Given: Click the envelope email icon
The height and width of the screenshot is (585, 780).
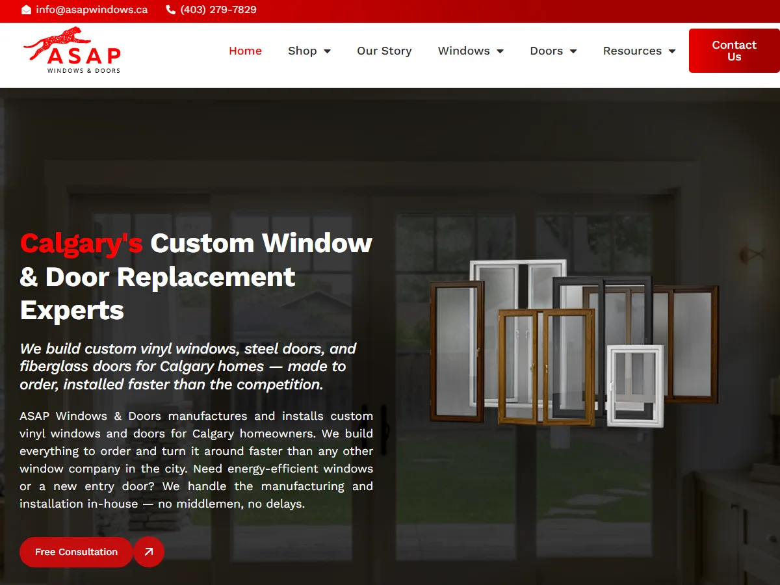Looking at the screenshot, I should pyautogui.click(x=26, y=10).
